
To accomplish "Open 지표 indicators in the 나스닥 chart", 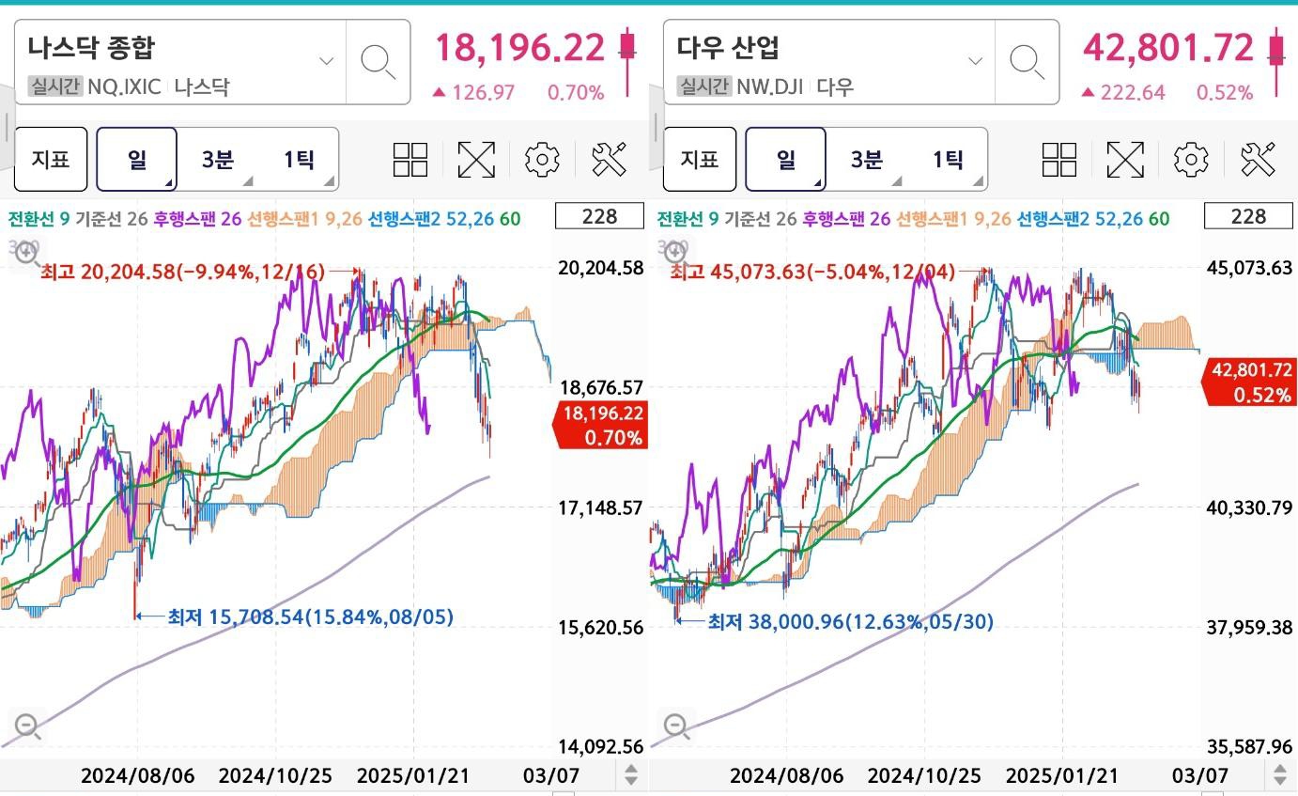I will tap(51, 159).
